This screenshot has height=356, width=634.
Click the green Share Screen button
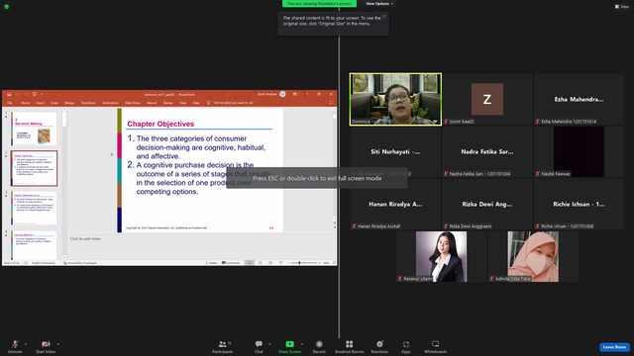coord(289,346)
